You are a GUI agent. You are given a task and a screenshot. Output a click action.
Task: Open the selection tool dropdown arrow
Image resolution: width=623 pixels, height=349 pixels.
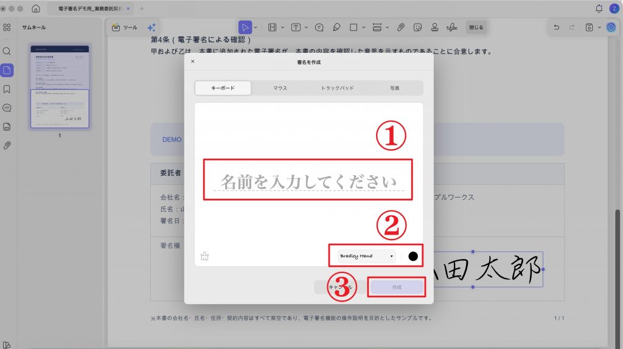(x=256, y=27)
